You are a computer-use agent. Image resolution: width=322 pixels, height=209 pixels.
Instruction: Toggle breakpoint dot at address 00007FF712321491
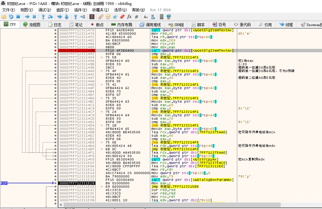click(56, 54)
